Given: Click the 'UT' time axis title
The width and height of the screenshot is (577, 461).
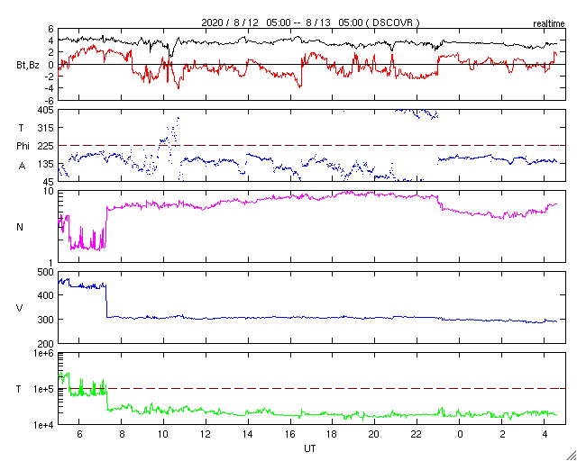Looking at the screenshot, I should click(310, 448).
